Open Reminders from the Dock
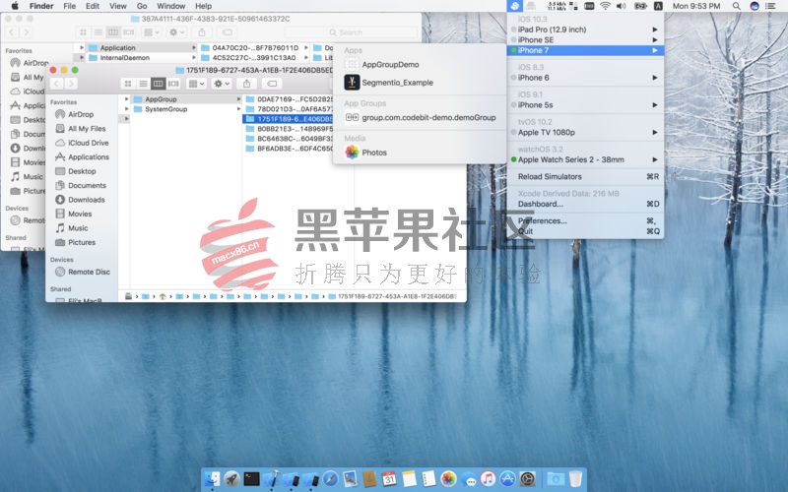The height and width of the screenshot is (492, 788). click(428, 478)
